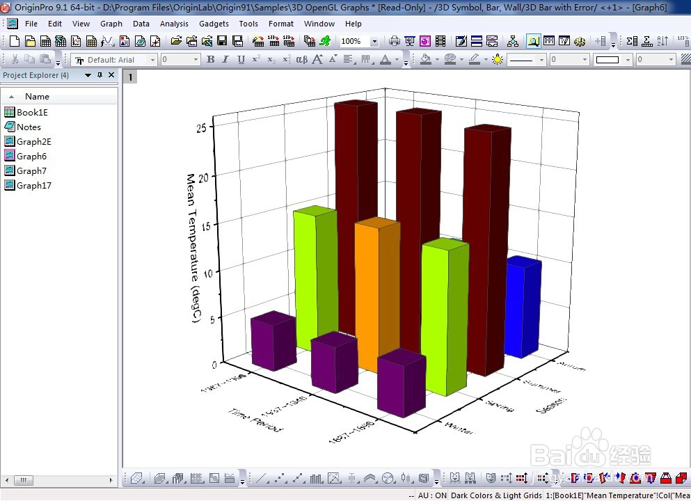Toggle Italic text formatting
The width and height of the screenshot is (691, 501).
click(225, 59)
